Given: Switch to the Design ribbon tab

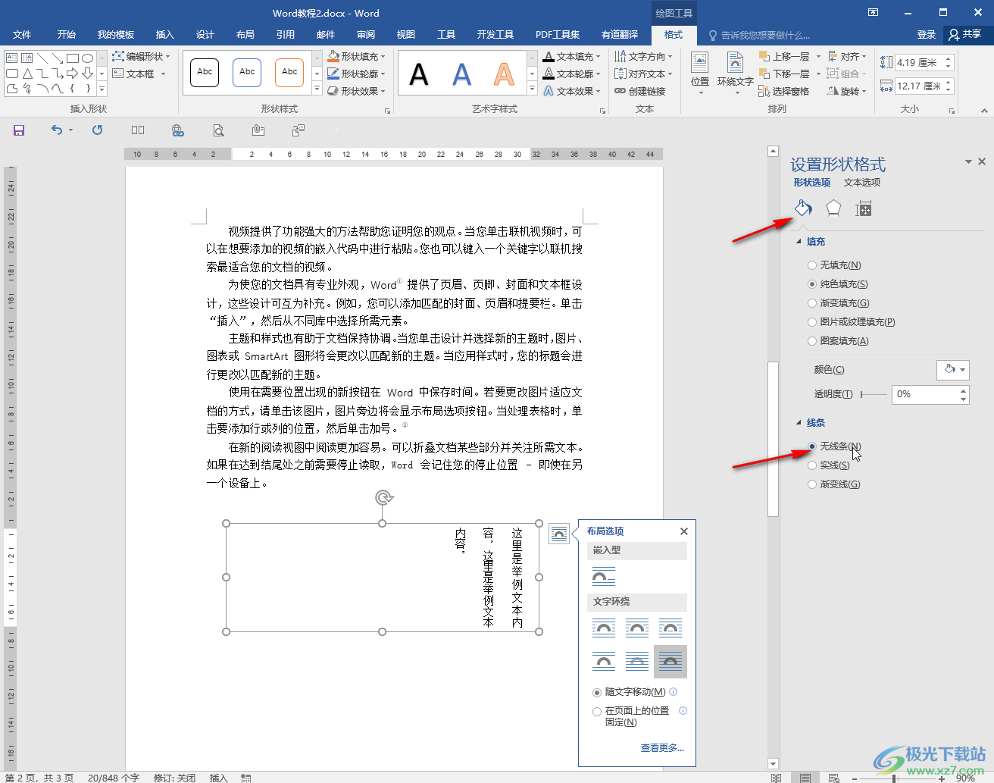Looking at the screenshot, I should (x=205, y=35).
